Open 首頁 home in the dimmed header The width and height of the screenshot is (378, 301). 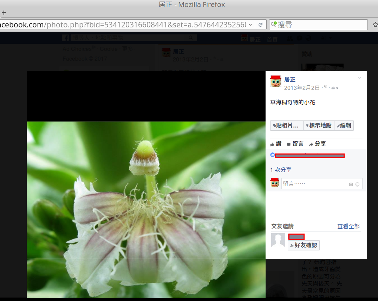(x=272, y=40)
